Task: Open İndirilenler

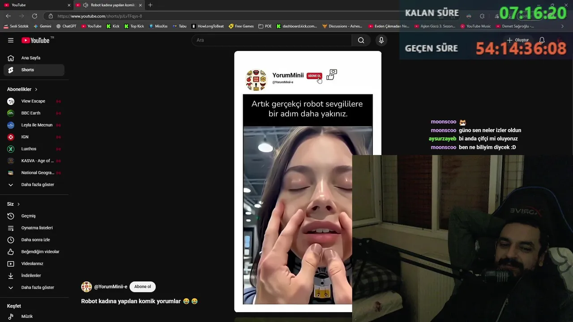Action: 34,275
